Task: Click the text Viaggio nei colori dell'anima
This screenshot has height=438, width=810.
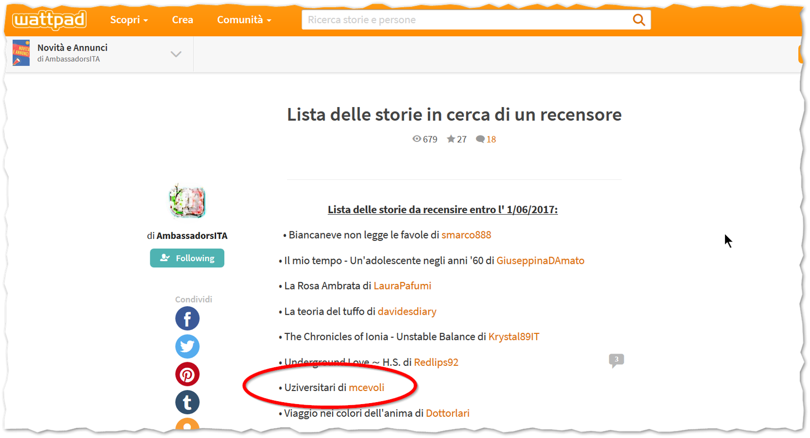Action: click(348, 413)
